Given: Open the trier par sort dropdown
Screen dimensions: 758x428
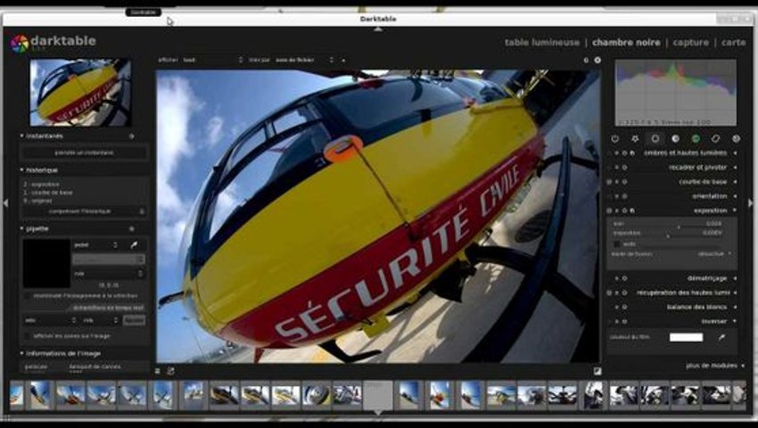Looking at the screenshot, I should [304, 61].
